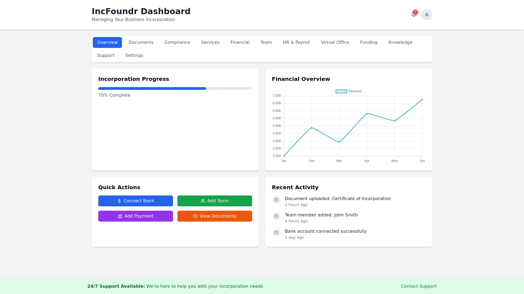This screenshot has height=294, width=524.
Task: Follow the Contact Support link
Action: (419, 286)
